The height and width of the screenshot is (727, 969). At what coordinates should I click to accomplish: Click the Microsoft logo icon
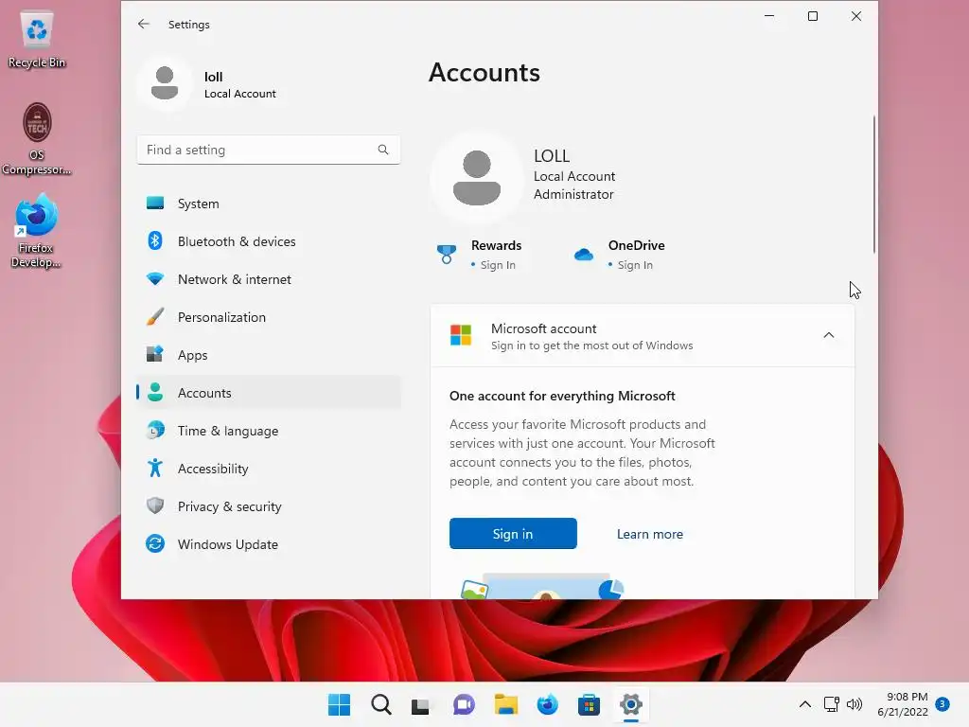coord(461,335)
